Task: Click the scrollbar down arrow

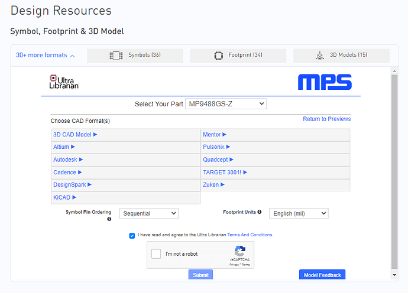Action: point(394,275)
